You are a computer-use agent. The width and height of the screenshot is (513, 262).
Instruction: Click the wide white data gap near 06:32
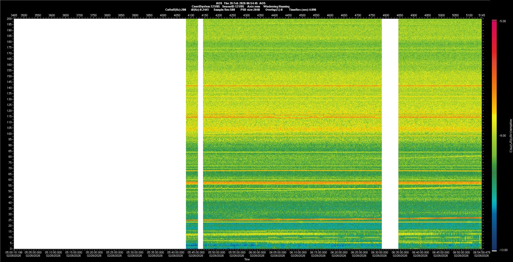pos(390,134)
